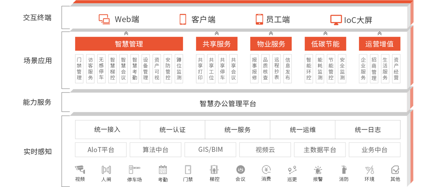The height and width of the screenshot is (187, 437).
Task: Select the 人闸 turnstile icon
Action: [106, 170]
